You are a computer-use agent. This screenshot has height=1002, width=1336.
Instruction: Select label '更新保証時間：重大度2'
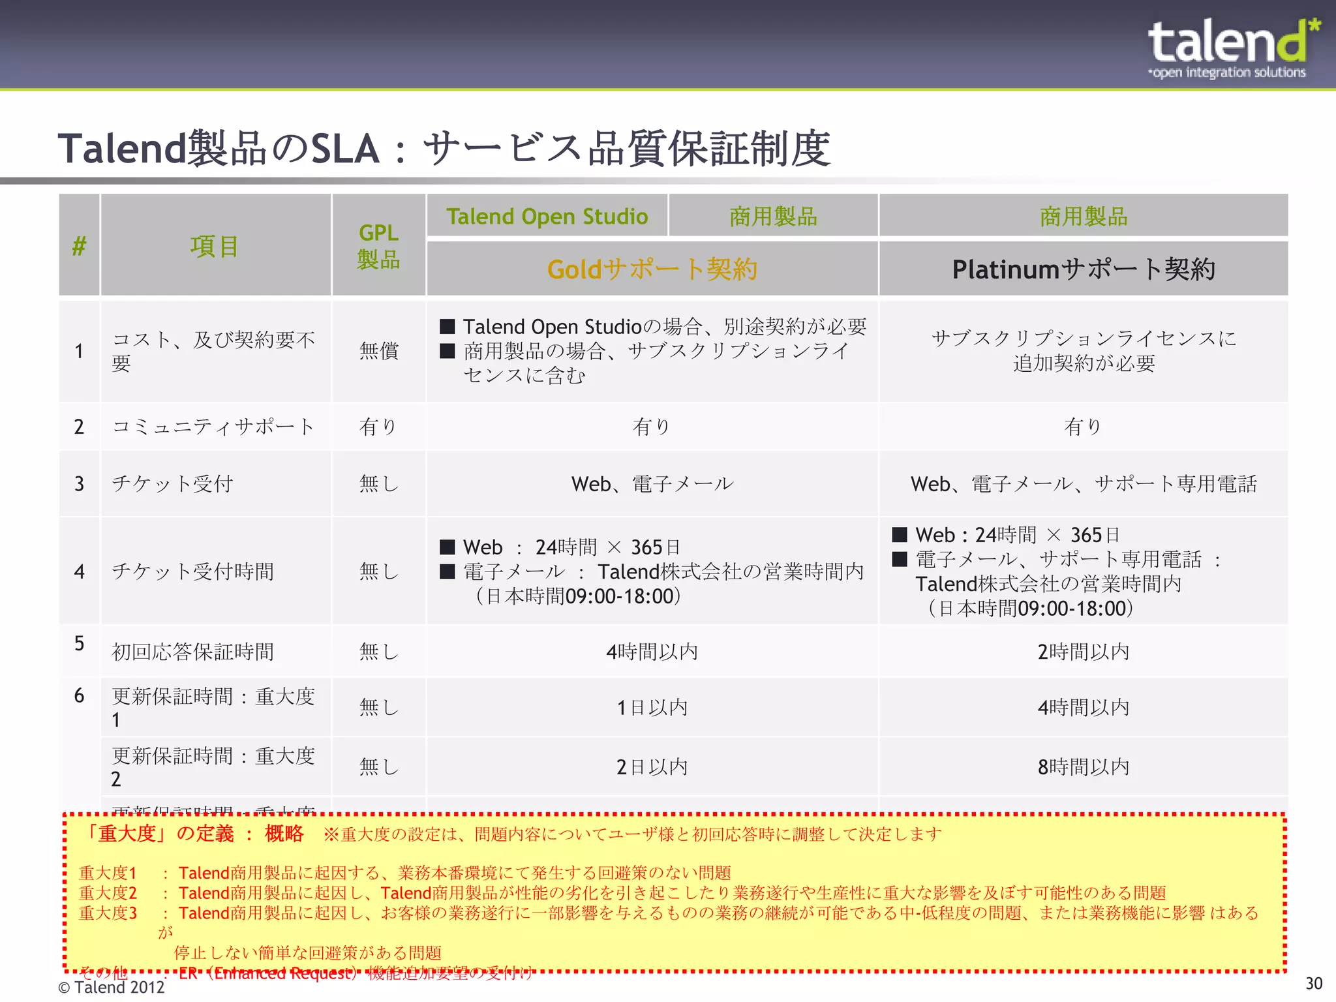tap(214, 767)
